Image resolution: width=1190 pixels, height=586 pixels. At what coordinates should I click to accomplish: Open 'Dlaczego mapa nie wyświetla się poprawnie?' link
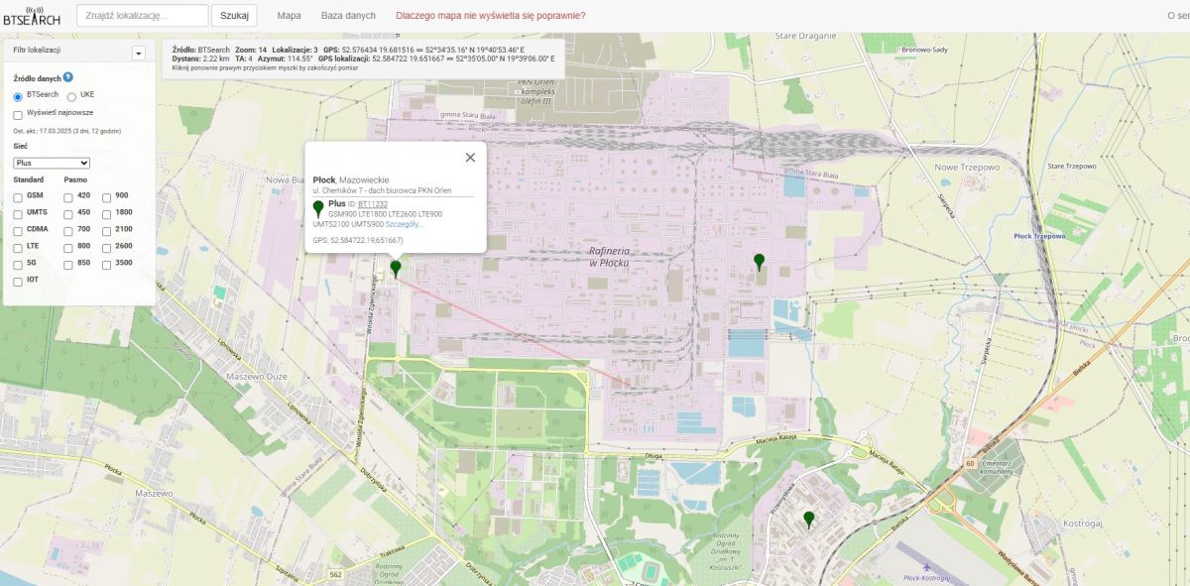490,16
